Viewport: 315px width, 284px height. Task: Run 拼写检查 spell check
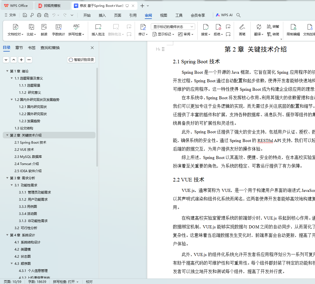pos(76,30)
